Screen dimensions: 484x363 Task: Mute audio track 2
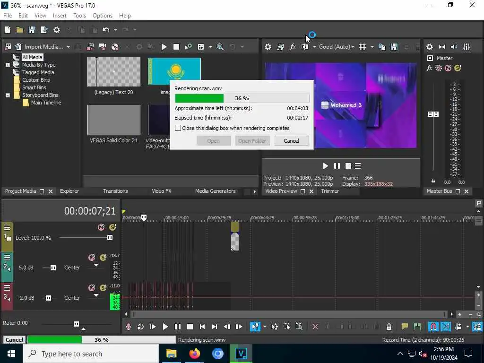pos(92,258)
